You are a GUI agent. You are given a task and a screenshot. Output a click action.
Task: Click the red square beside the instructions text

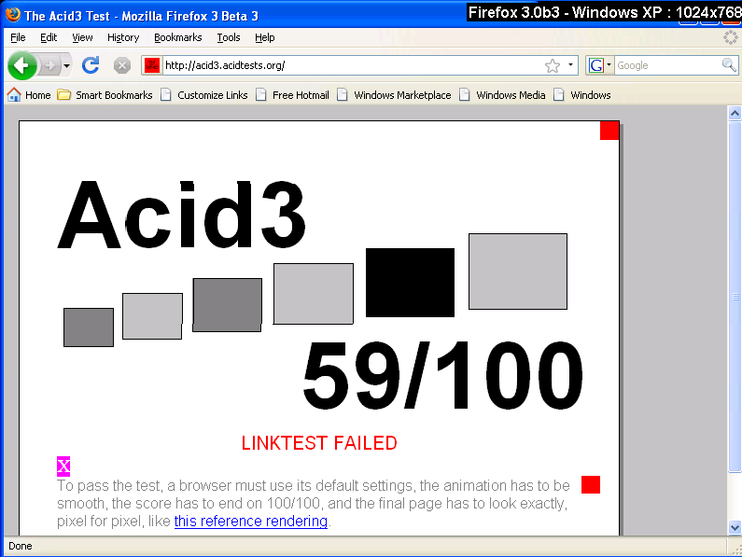pos(591,484)
